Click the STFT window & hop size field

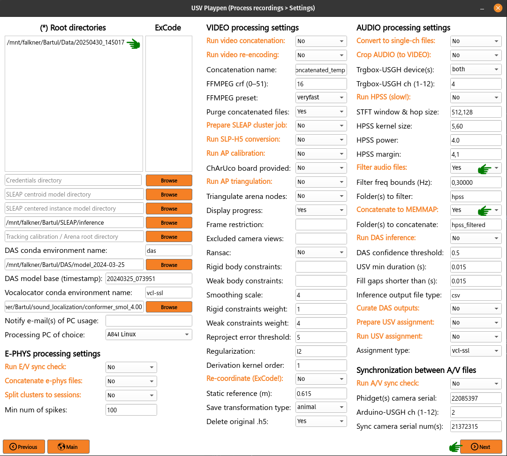476,112
